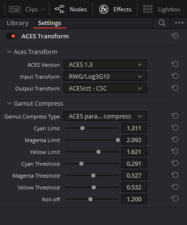Open the Input Transform dropdown
The width and height of the screenshot is (187, 225).
[x=105, y=76]
